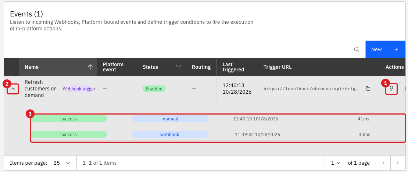Click the Enabled status tag

(154, 89)
